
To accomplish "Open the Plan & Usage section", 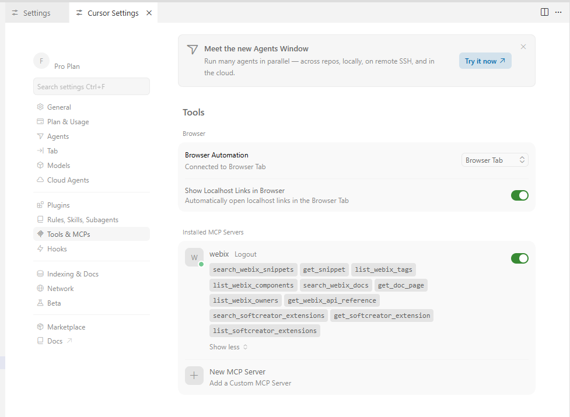I will (91, 122).
